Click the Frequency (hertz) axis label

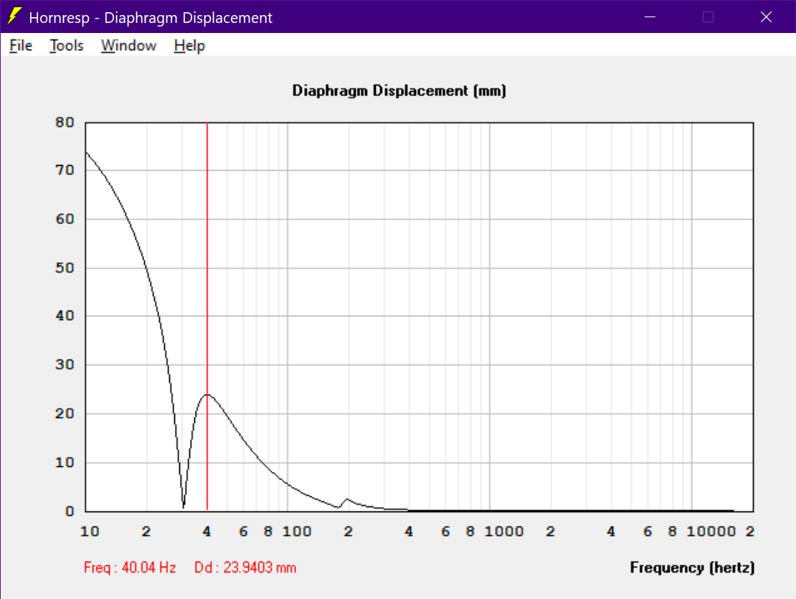(x=692, y=567)
